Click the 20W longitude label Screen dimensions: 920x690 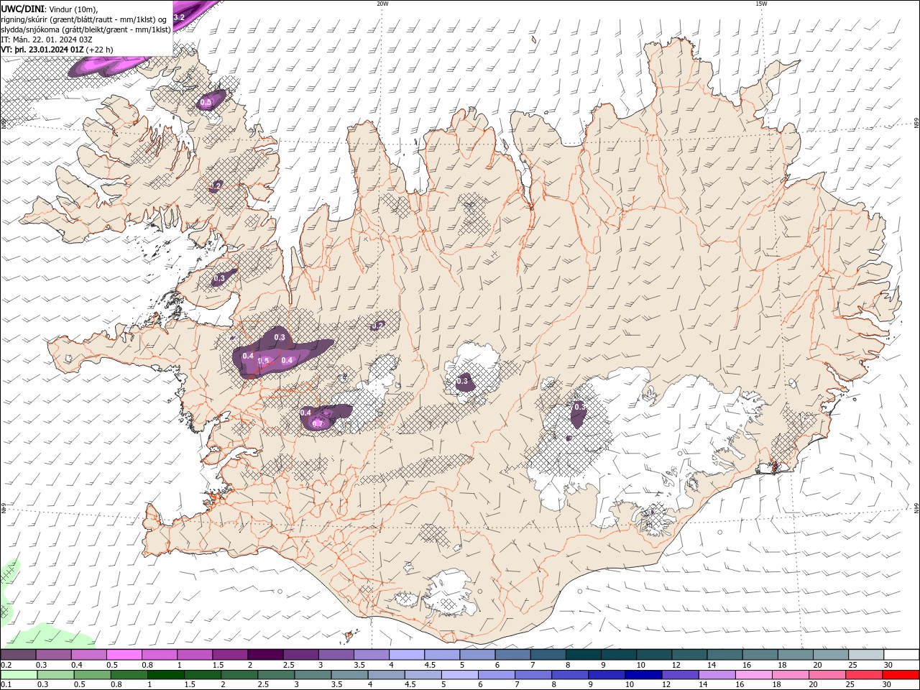382,4
